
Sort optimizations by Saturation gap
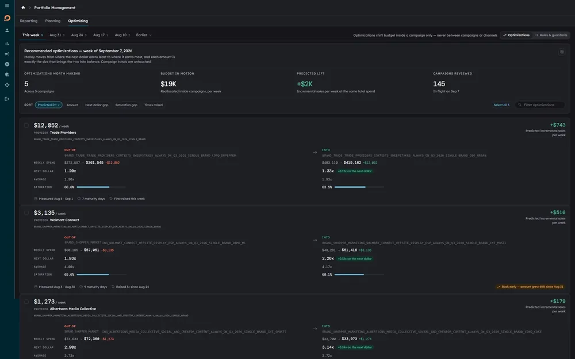pyautogui.click(x=126, y=105)
